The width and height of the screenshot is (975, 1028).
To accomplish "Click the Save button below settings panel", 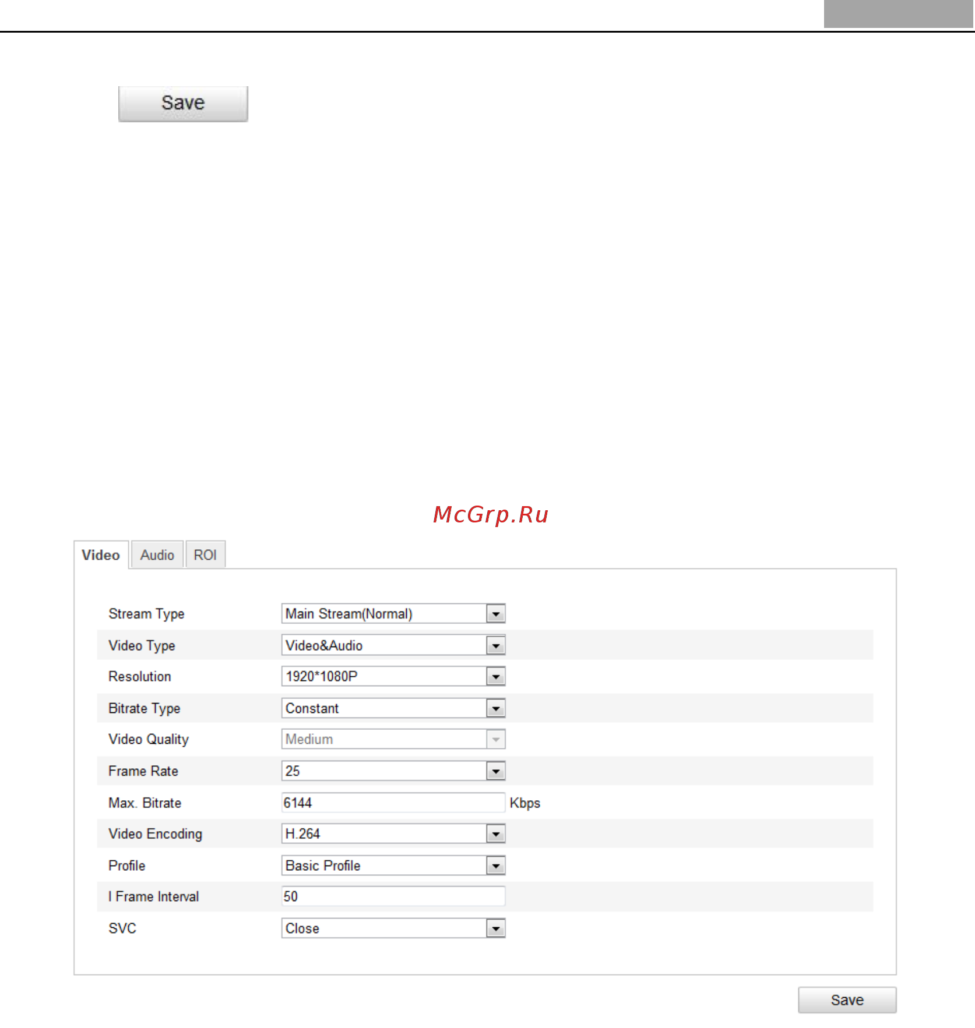I will click(x=847, y=999).
